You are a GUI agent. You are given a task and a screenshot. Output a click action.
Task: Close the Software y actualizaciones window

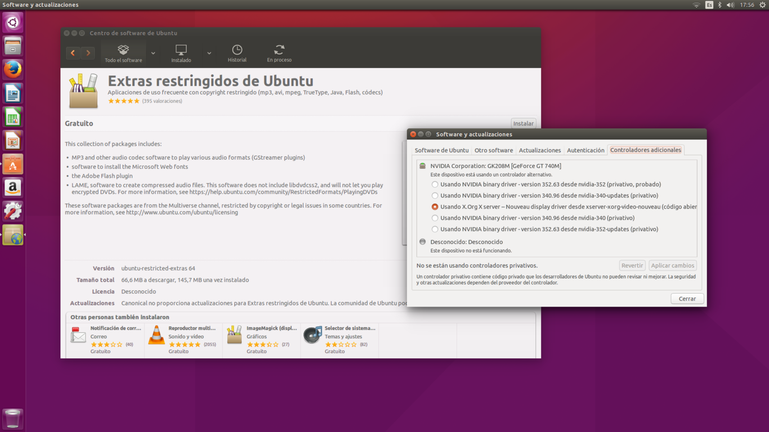click(413, 134)
